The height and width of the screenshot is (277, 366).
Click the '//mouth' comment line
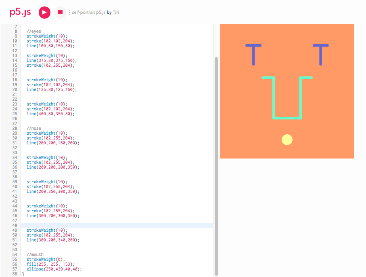click(35, 254)
